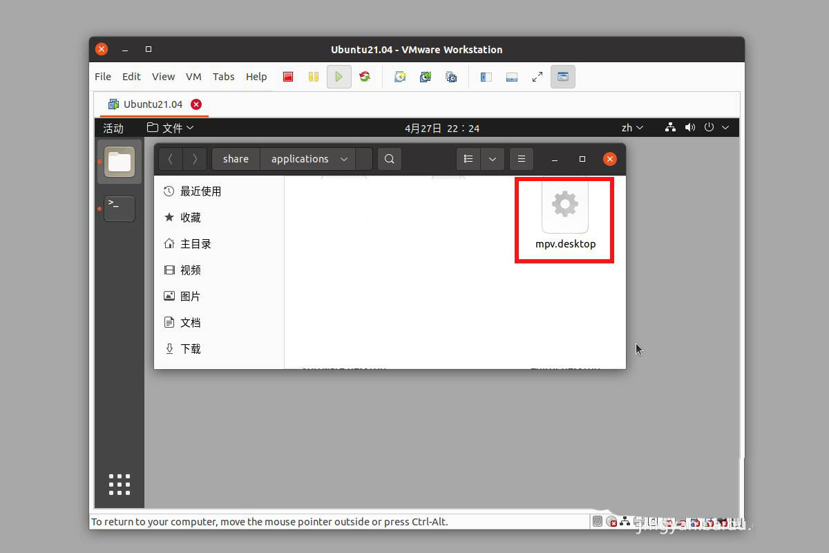Click the restart guest icon in VMware toolbar
The width and height of the screenshot is (829, 553).
365,77
